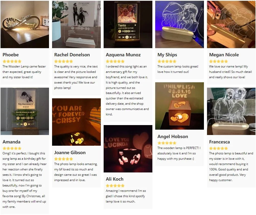View Megan Nicole's name lamp photo

click(x=231, y=24)
